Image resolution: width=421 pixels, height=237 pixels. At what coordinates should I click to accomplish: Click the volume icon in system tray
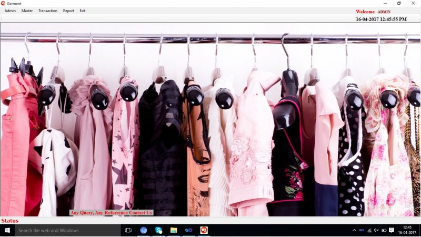click(x=377, y=230)
